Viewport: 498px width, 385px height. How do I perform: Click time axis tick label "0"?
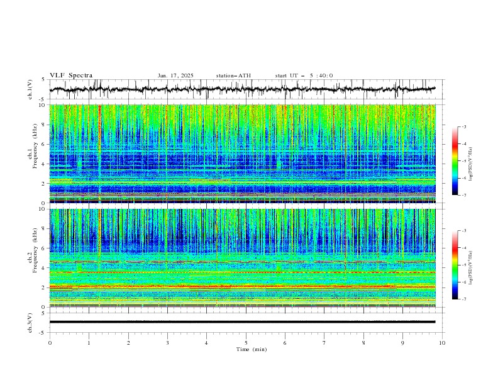50,343
